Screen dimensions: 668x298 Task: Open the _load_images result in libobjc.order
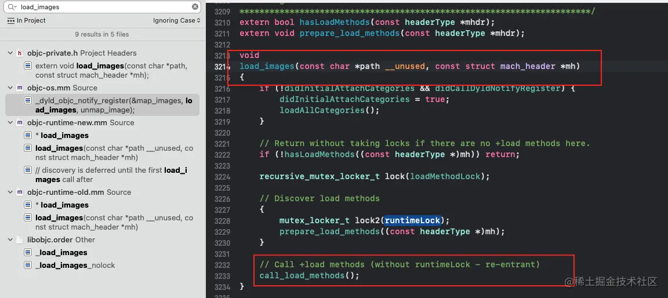(x=61, y=252)
